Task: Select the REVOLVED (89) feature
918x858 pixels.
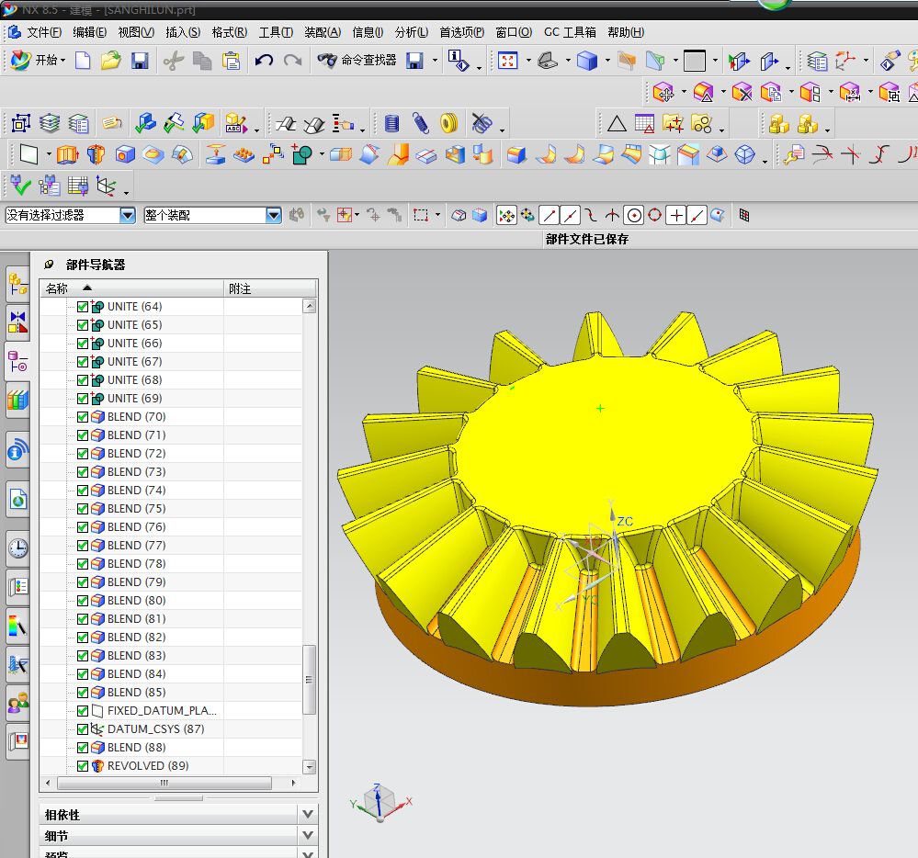Action: (148, 766)
